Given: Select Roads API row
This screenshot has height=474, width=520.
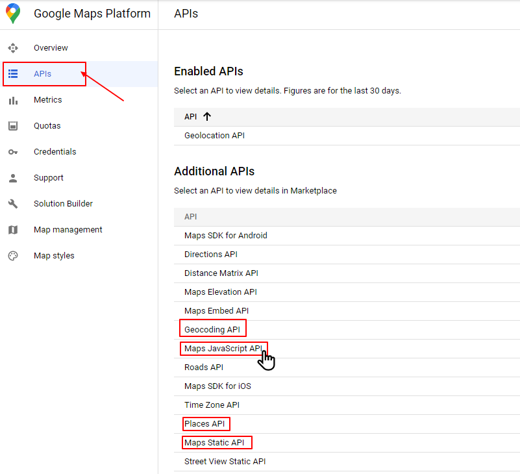Looking at the screenshot, I should (x=347, y=368).
